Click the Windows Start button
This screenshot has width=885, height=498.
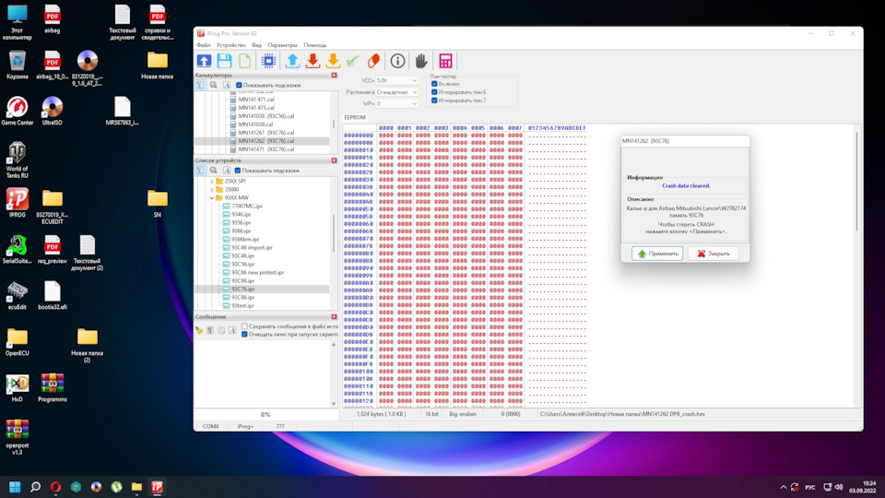click(x=15, y=487)
